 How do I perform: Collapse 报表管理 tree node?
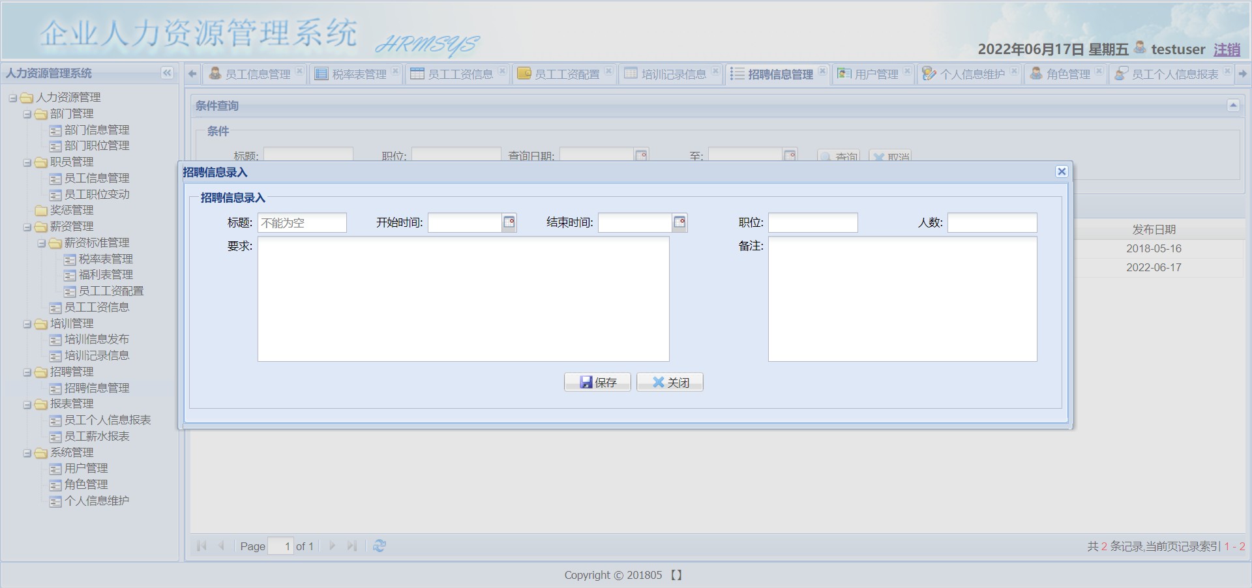[x=27, y=404]
